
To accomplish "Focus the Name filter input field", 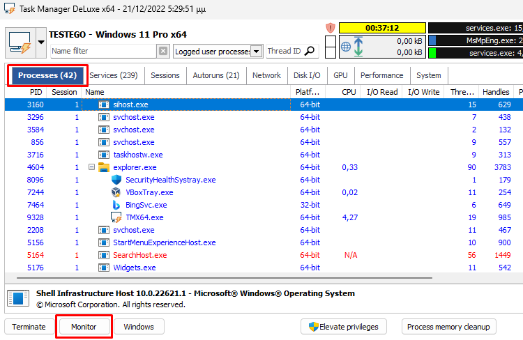I will tap(104, 51).
